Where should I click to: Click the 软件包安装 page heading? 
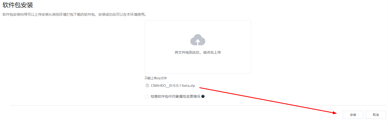(18, 5)
